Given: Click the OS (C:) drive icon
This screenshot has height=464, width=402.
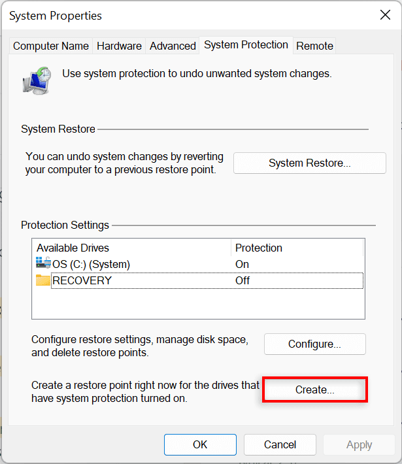Looking at the screenshot, I should coord(43,263).
